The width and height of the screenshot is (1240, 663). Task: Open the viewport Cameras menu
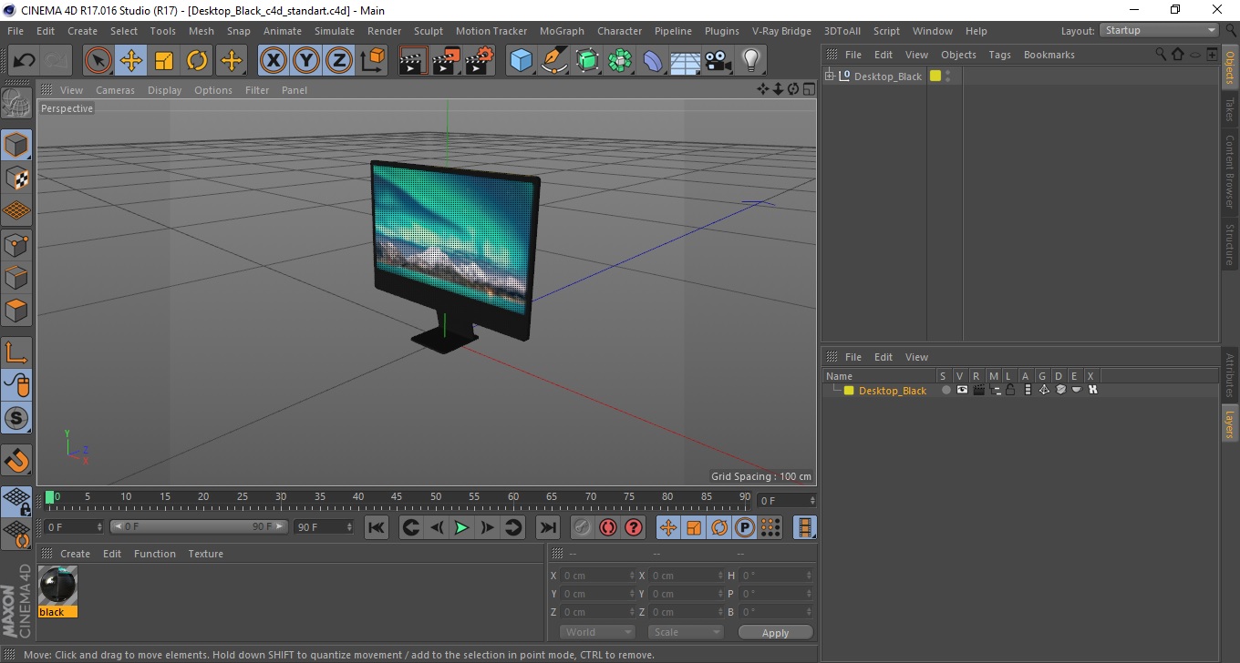click(x=115, y=90)
